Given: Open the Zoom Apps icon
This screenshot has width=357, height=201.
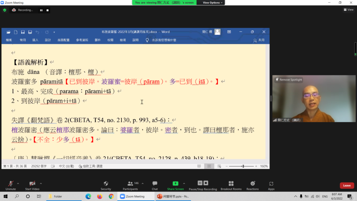Looking at the screenshot, I should pos(271,184).
